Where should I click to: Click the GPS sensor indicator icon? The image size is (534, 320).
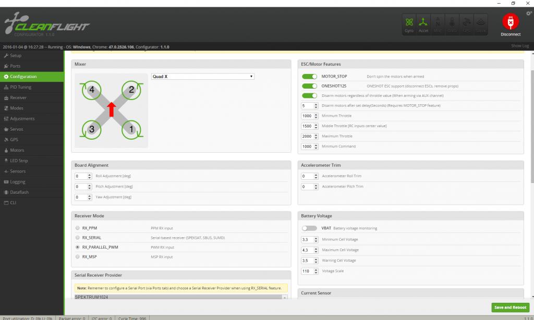[466, 24]
